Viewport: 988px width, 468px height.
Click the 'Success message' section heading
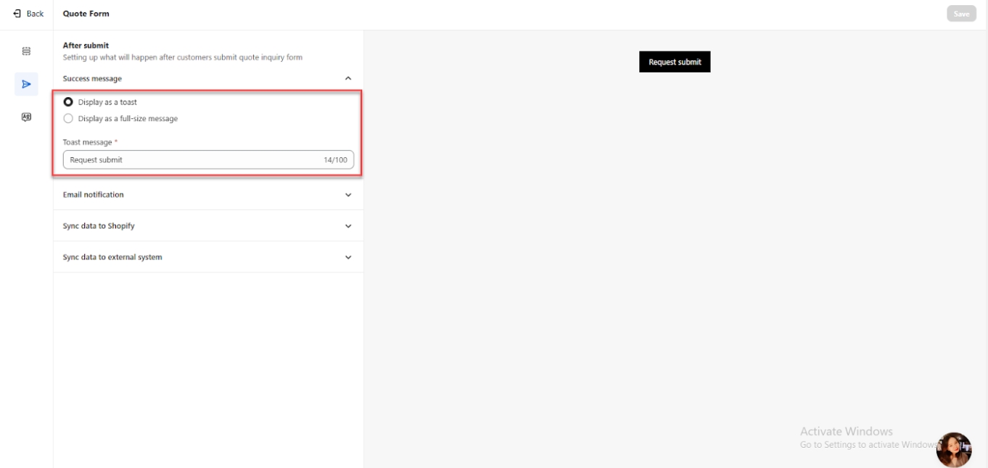coord(92,78)
